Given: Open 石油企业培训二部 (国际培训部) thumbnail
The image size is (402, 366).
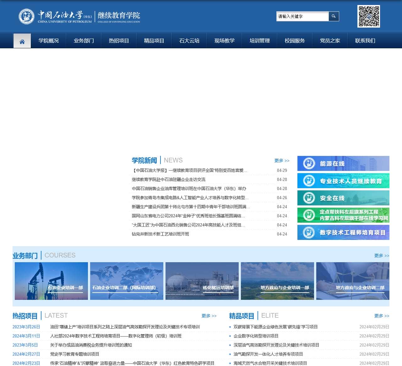Looking at the screenshot, I should tap(127, 281).
